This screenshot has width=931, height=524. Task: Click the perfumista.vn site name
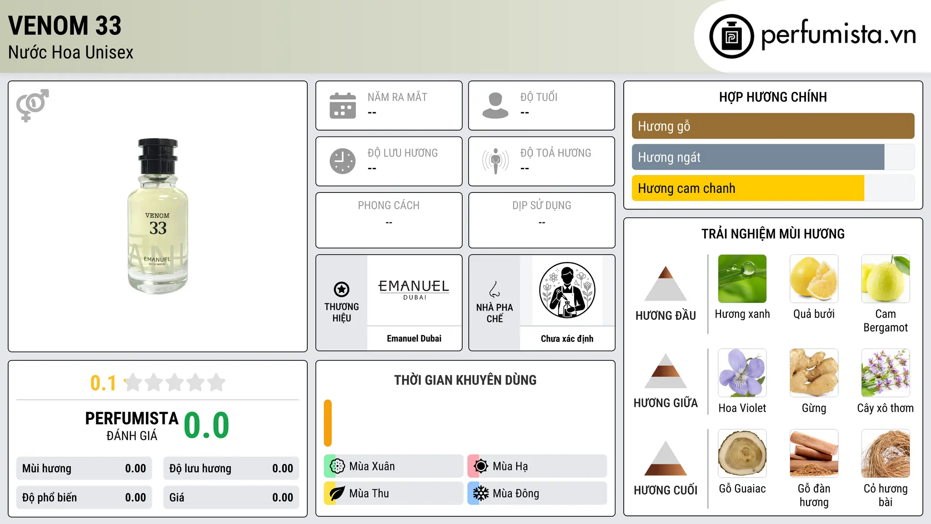pyautogui.click(x=838, y=35)
